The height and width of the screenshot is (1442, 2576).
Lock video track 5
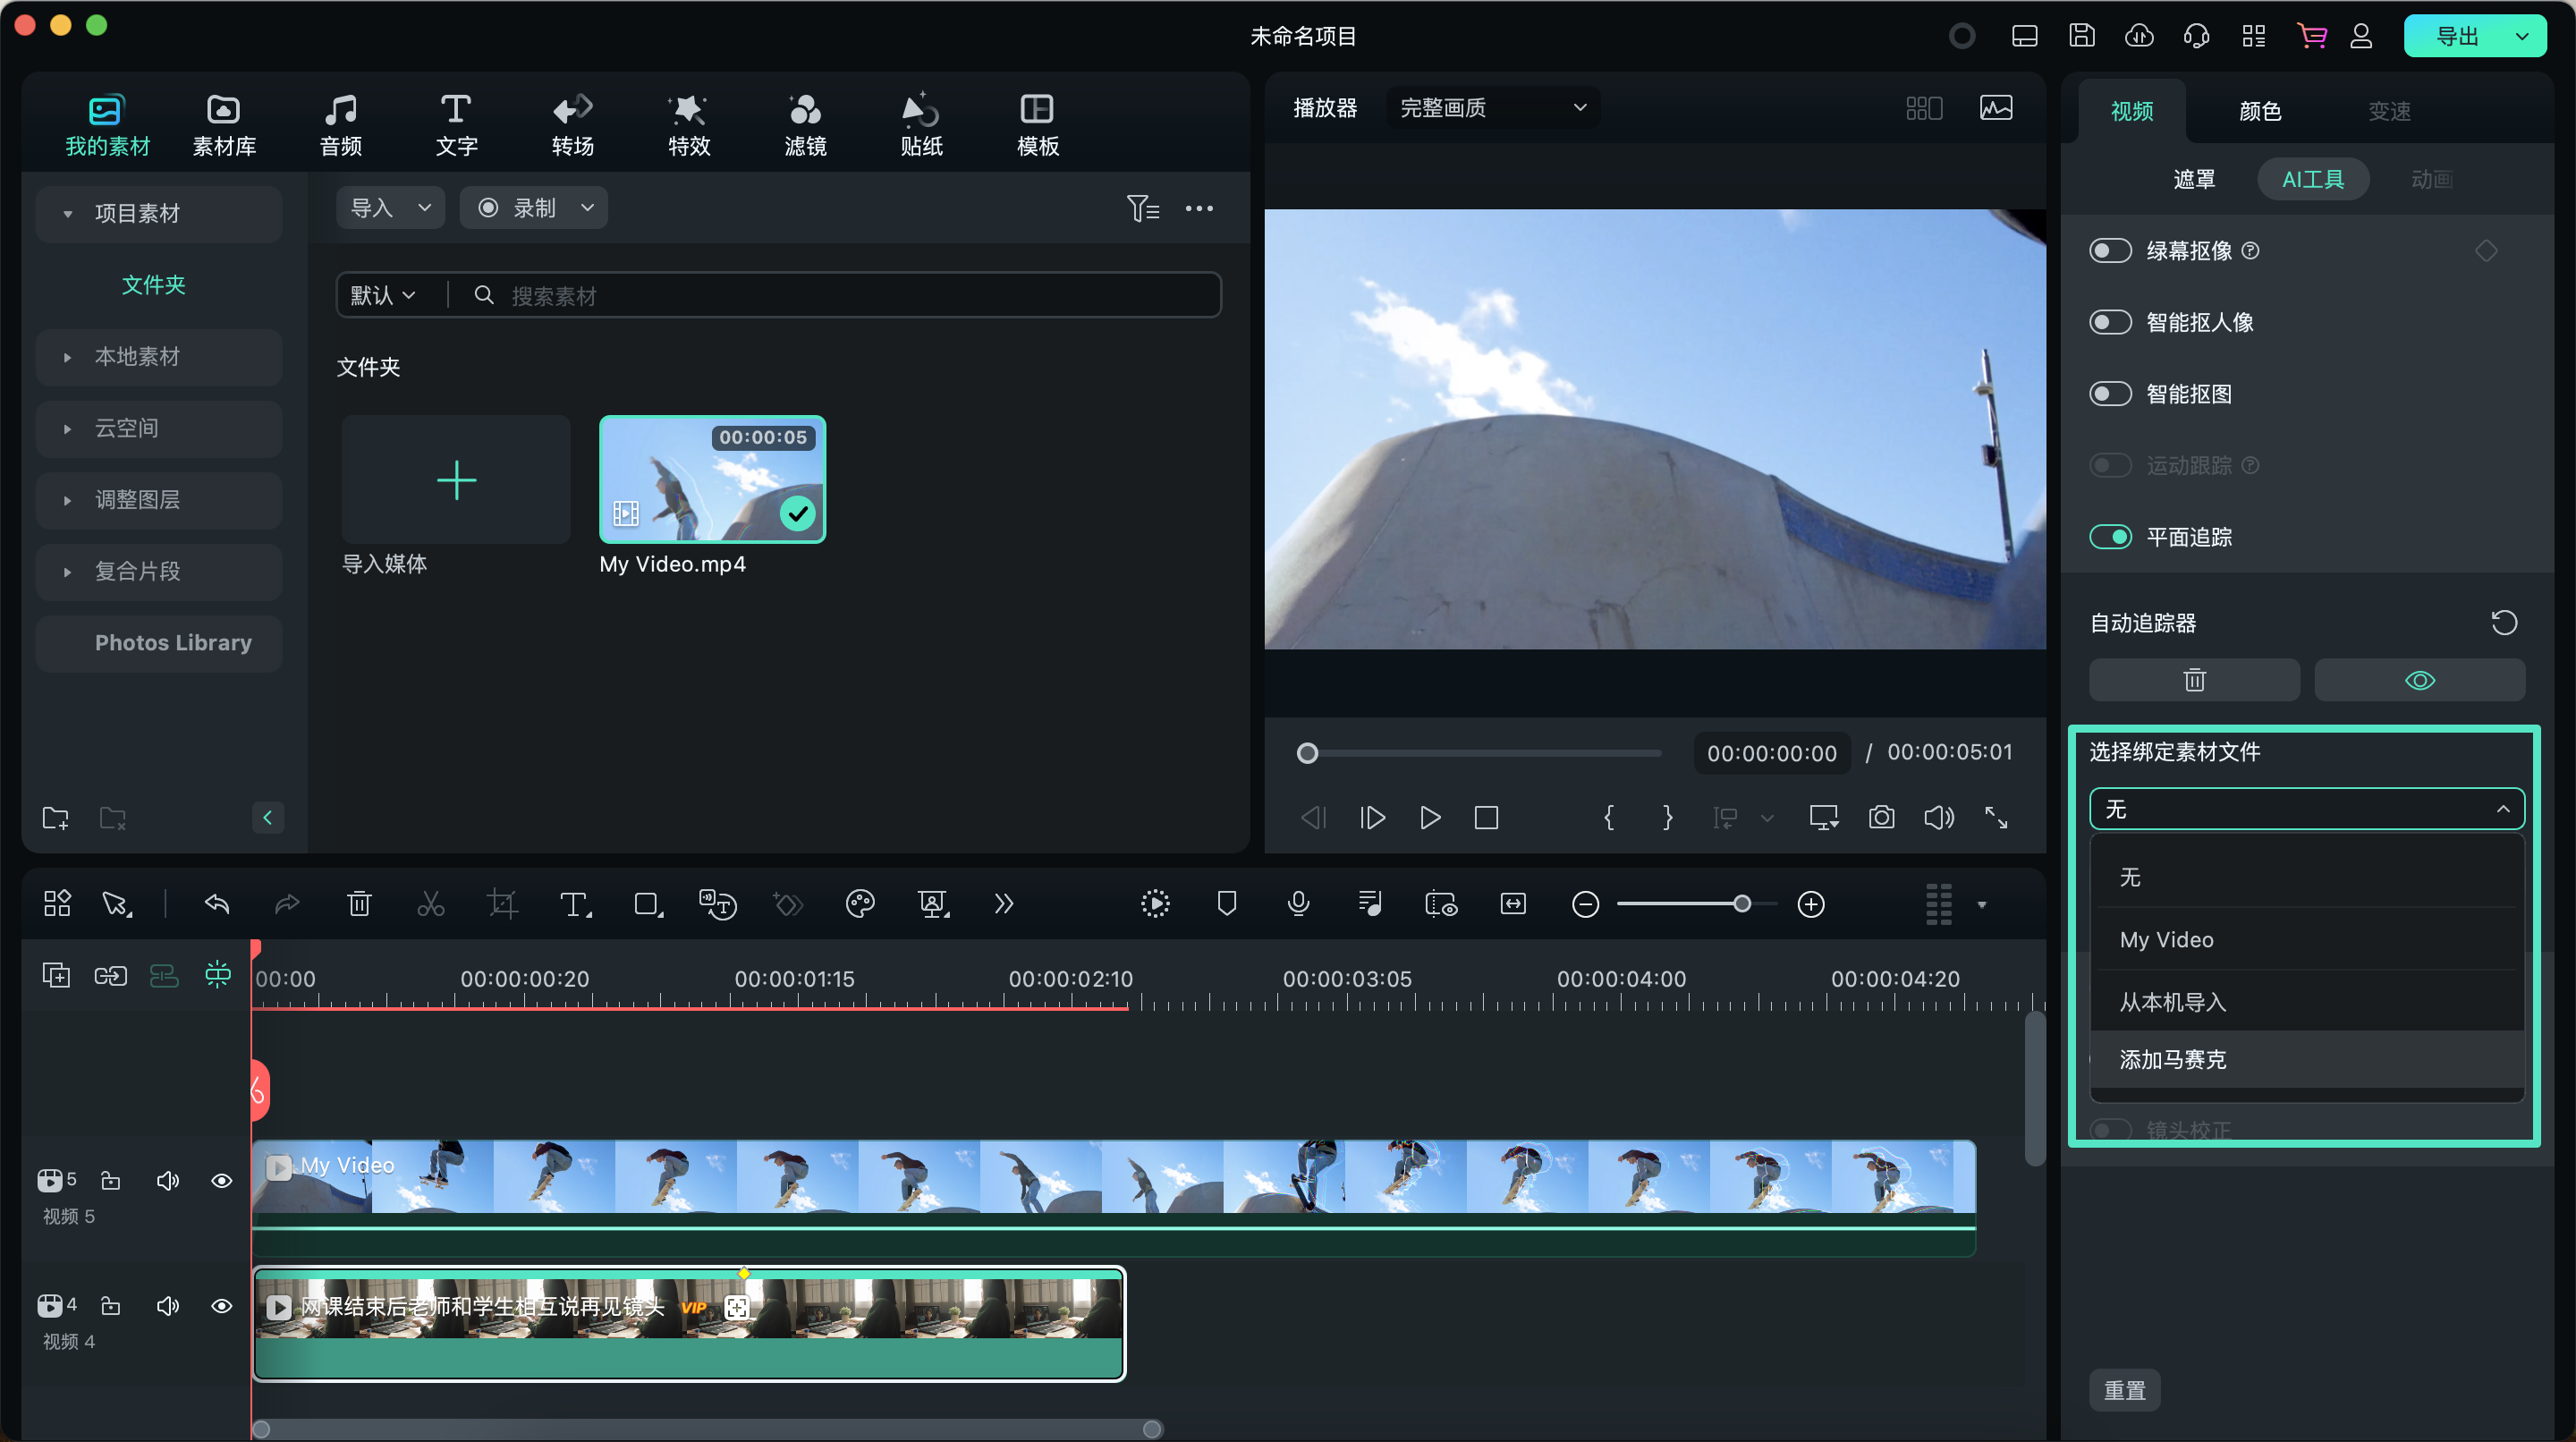tap(111, 1181)
